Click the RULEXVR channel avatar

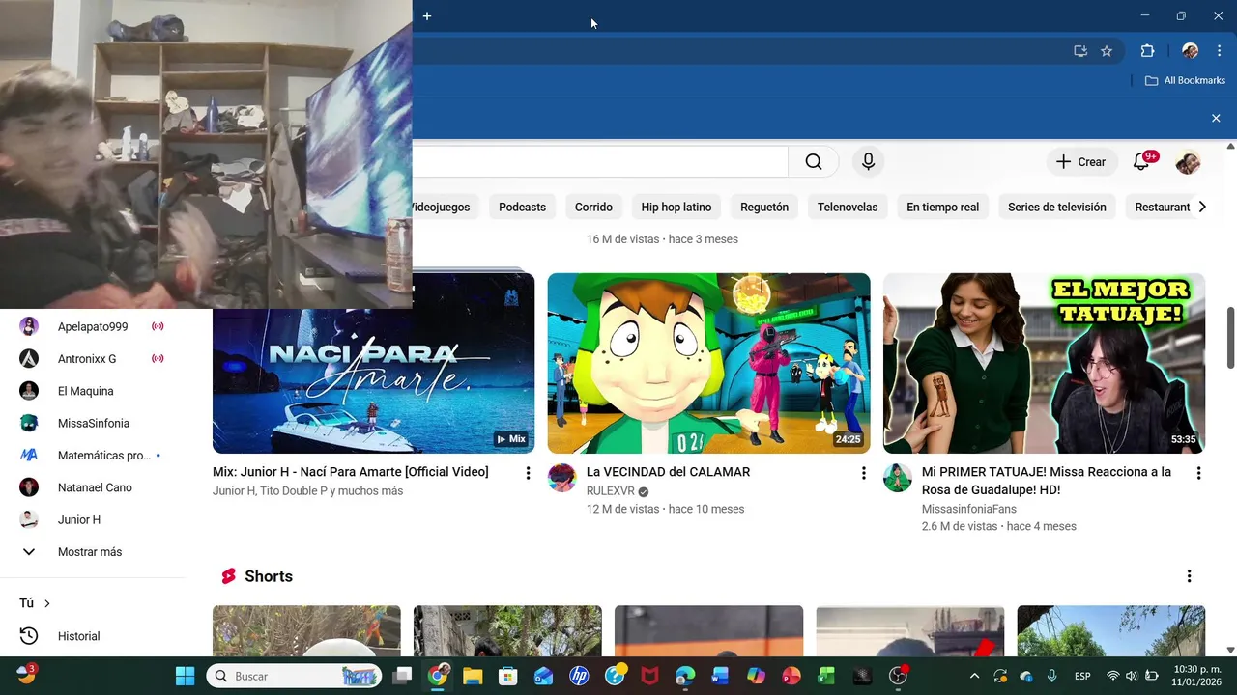pos(561,478)
